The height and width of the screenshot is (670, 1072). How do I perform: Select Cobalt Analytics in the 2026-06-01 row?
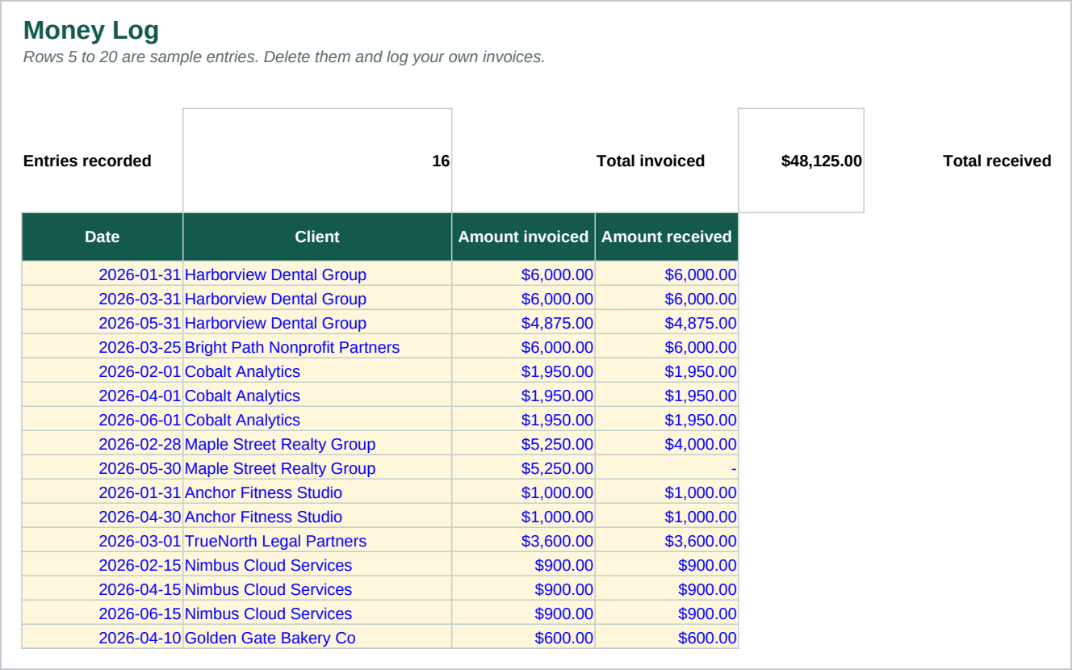(317, 420)
